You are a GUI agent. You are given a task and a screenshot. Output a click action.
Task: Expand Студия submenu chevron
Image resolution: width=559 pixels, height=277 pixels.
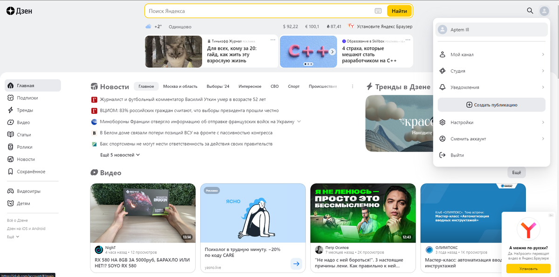point(543,71)
